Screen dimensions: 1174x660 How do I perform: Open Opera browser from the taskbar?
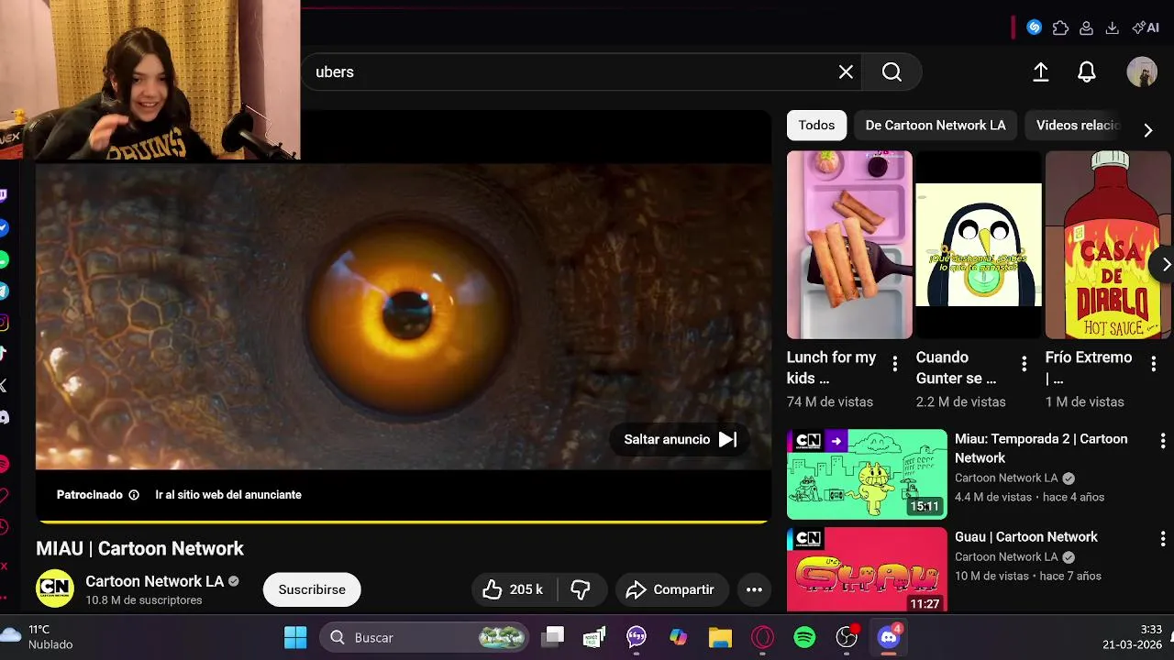tap(762, 637)
